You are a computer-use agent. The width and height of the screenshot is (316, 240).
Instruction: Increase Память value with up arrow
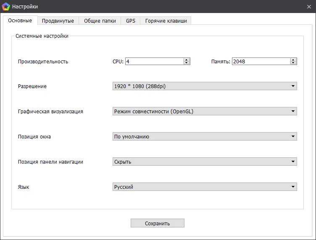tap(293, 60)
